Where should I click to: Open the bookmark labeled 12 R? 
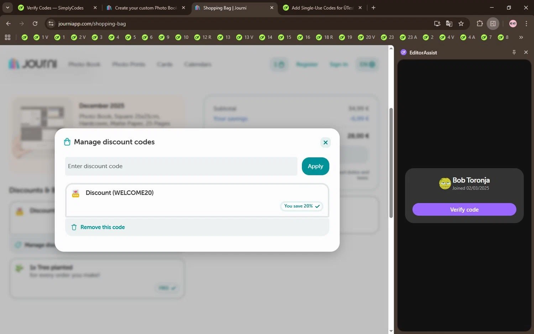pyautogui.click(x=203, y=37)
